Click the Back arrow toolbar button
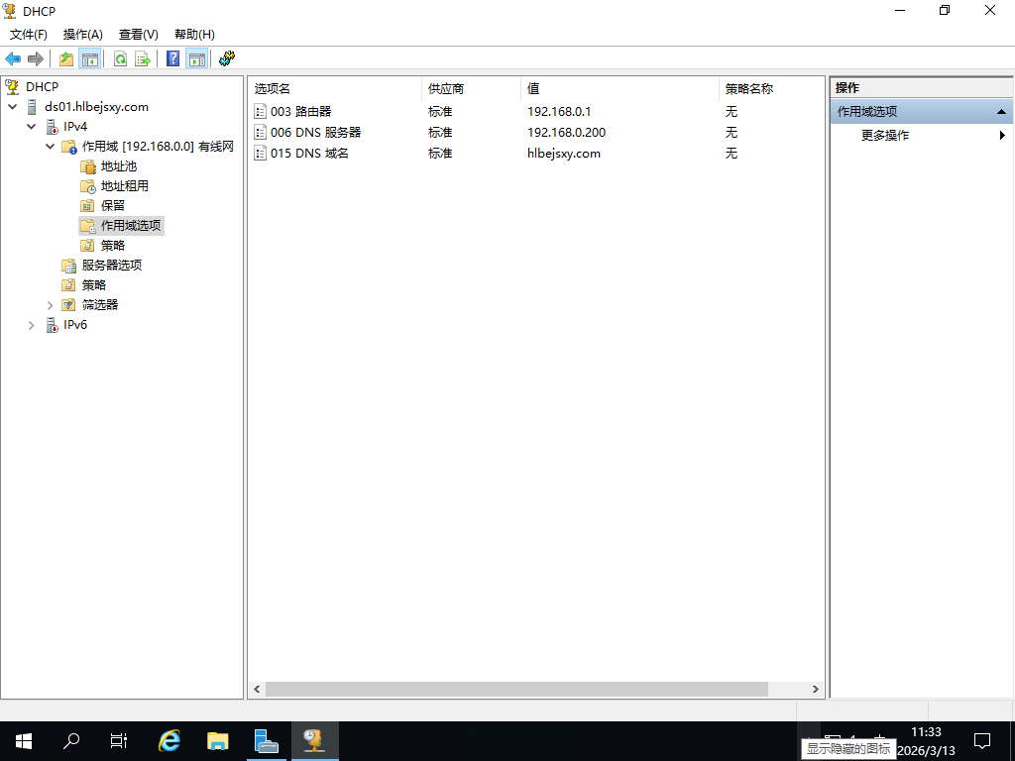The image size is (1015, 761). pyautogui.click(x=13, y=59)
